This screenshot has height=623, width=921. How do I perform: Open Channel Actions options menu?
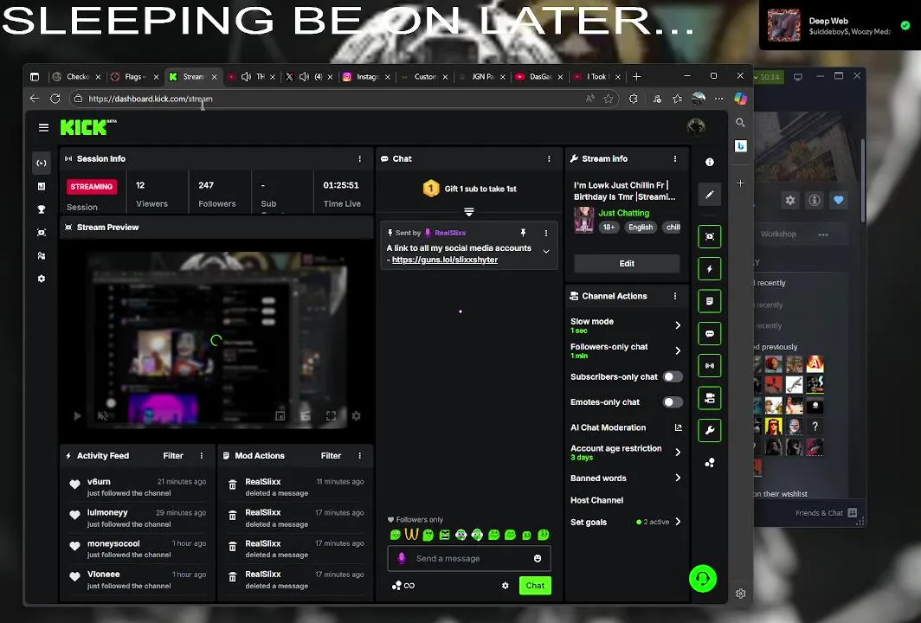point(675,296)
